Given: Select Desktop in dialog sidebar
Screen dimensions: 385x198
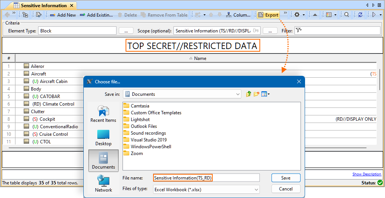Looking at the screenshot, I should [x=103, y=137].
